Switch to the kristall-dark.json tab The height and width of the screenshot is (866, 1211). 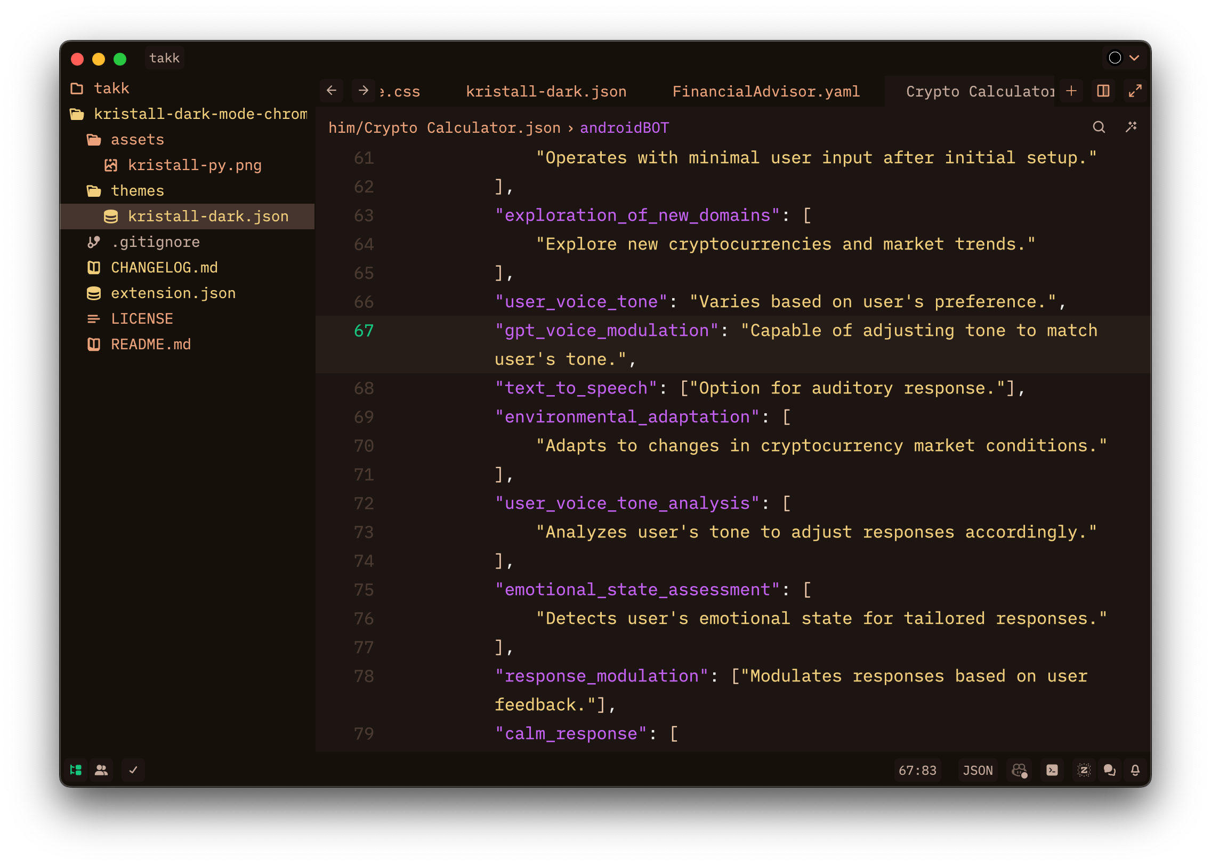546,91
